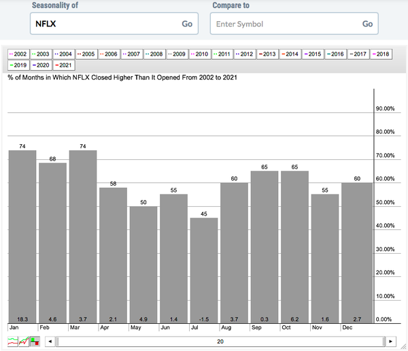The width and height of the screenshot is (408, 351).
Task: Toggle the 2021 year legend
Action: tap(64, 65)
